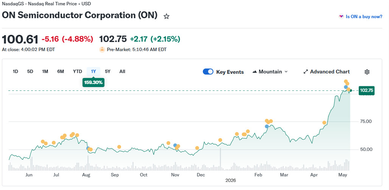Image resolution: width=389 pixels, height=190 pixels.
Task: Click the Jun month axis label
Action: [x=29, y=175]
